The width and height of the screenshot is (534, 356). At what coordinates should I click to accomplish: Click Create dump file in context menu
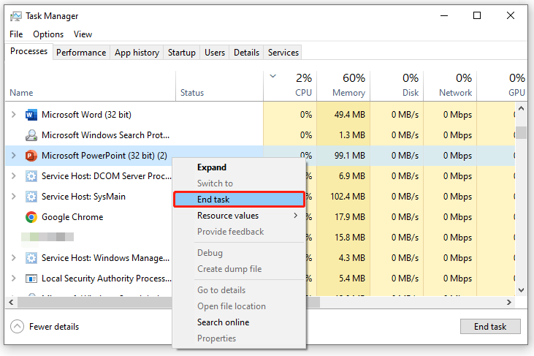[x=239, y=269]
